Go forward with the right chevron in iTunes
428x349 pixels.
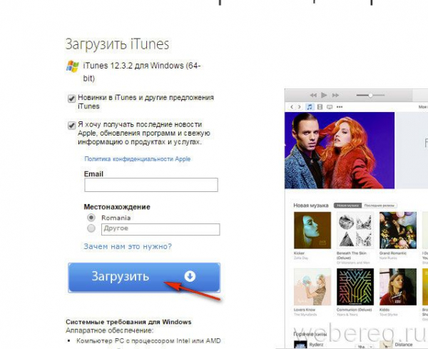[x=300, y=107]
